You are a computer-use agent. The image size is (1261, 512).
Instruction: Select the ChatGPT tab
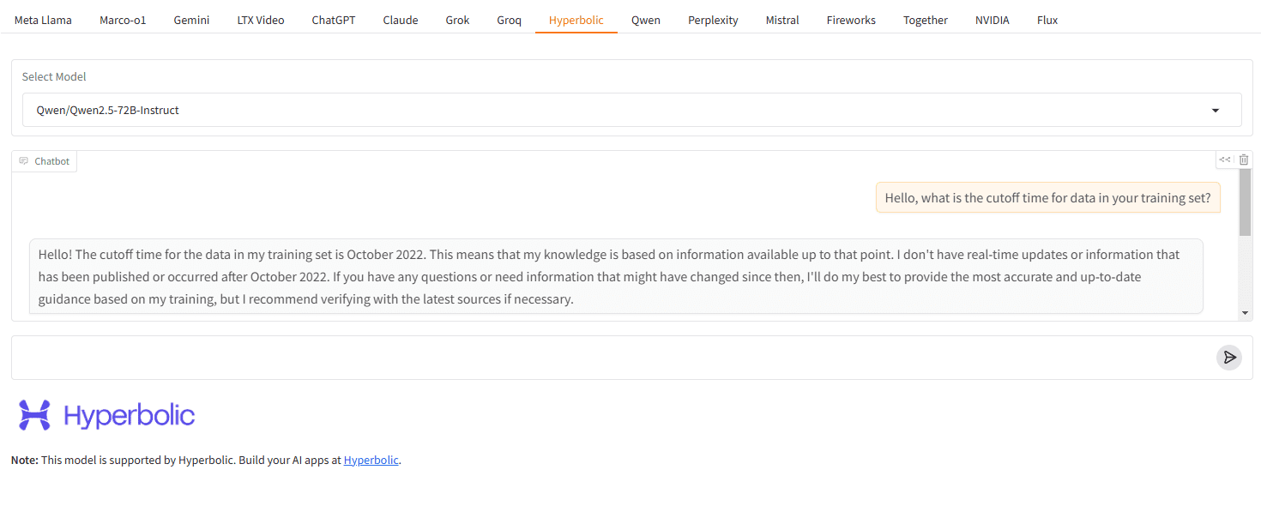point(334,20)
